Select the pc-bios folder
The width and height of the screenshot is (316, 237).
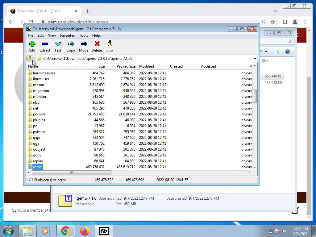pos(39,114)
